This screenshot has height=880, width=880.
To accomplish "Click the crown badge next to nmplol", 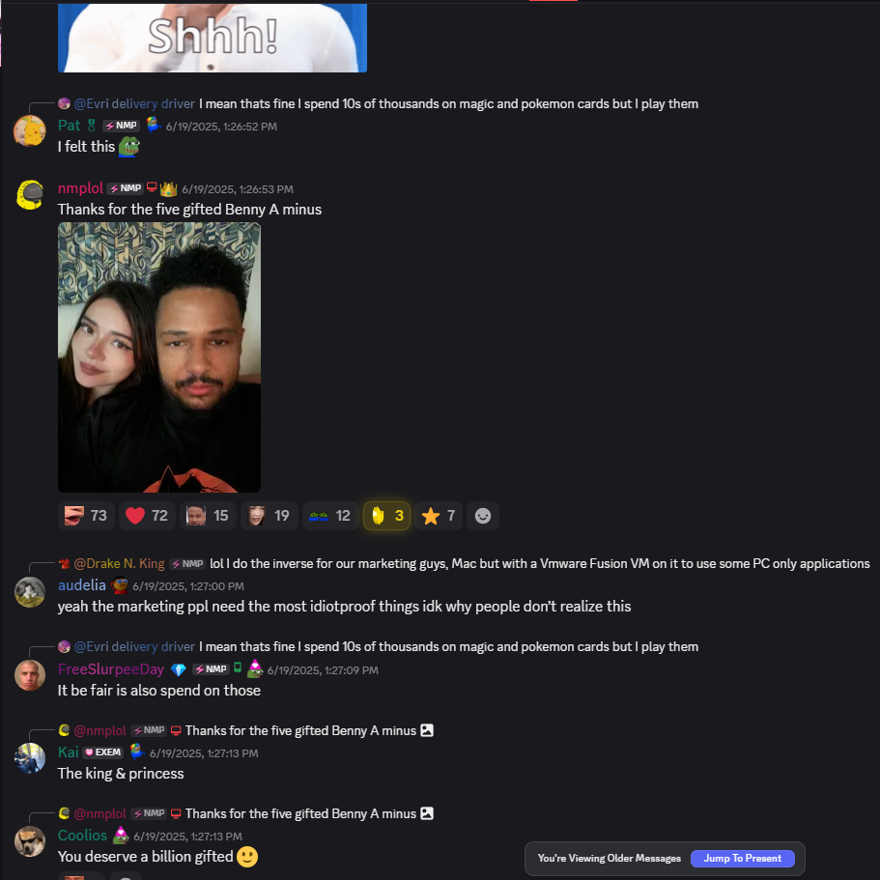I will (168, 188).
